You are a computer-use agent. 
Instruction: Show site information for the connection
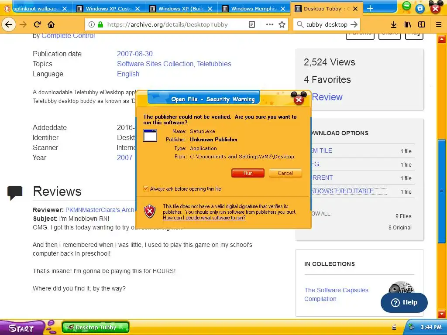coord(91,24)
